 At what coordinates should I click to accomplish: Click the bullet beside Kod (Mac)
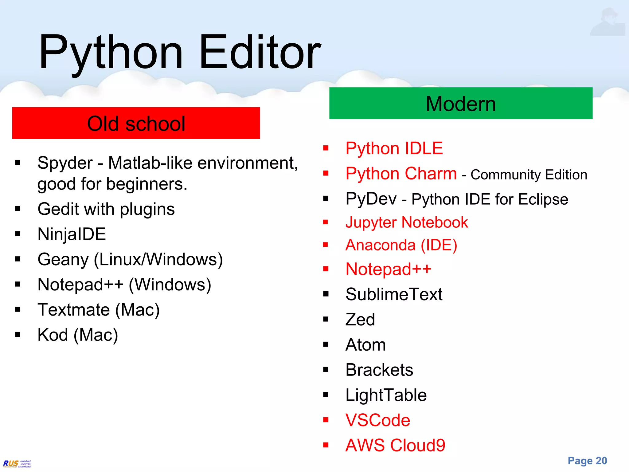[18, 335]
